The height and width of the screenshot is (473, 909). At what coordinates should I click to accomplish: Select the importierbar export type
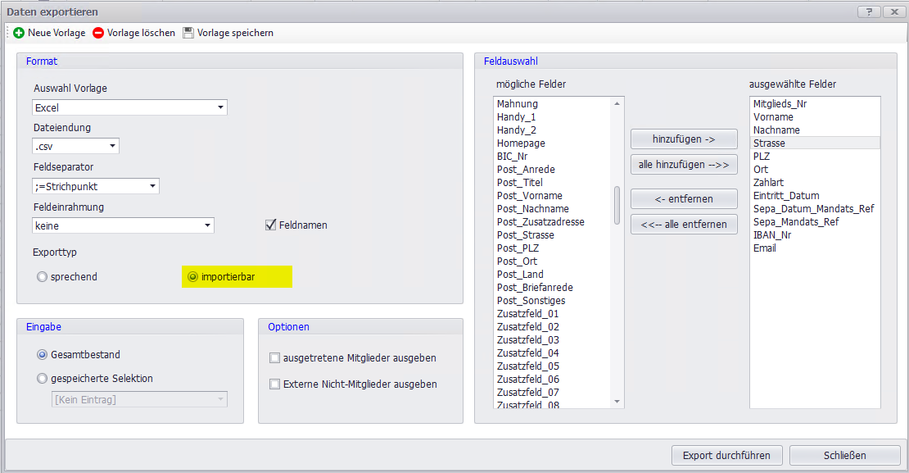coord(193,277)
